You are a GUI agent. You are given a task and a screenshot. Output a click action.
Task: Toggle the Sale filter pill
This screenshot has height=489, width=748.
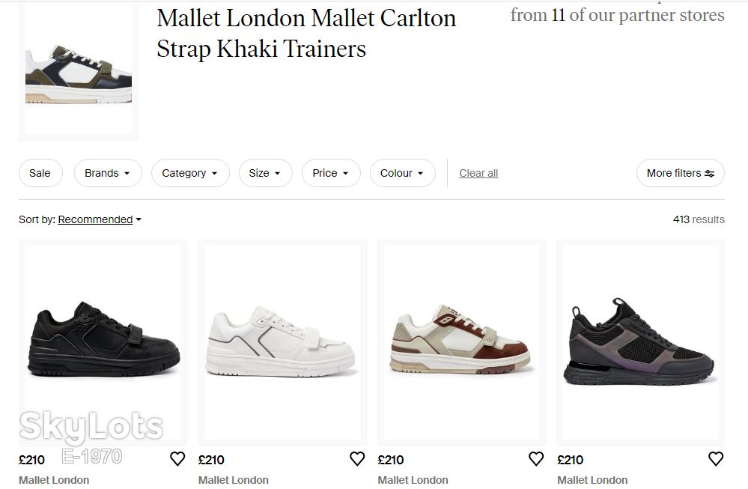click(x=40, y=173)
